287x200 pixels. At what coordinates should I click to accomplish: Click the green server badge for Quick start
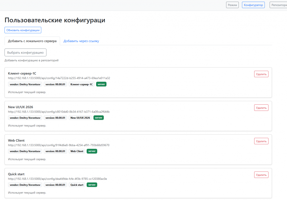[x=92, y=185]
